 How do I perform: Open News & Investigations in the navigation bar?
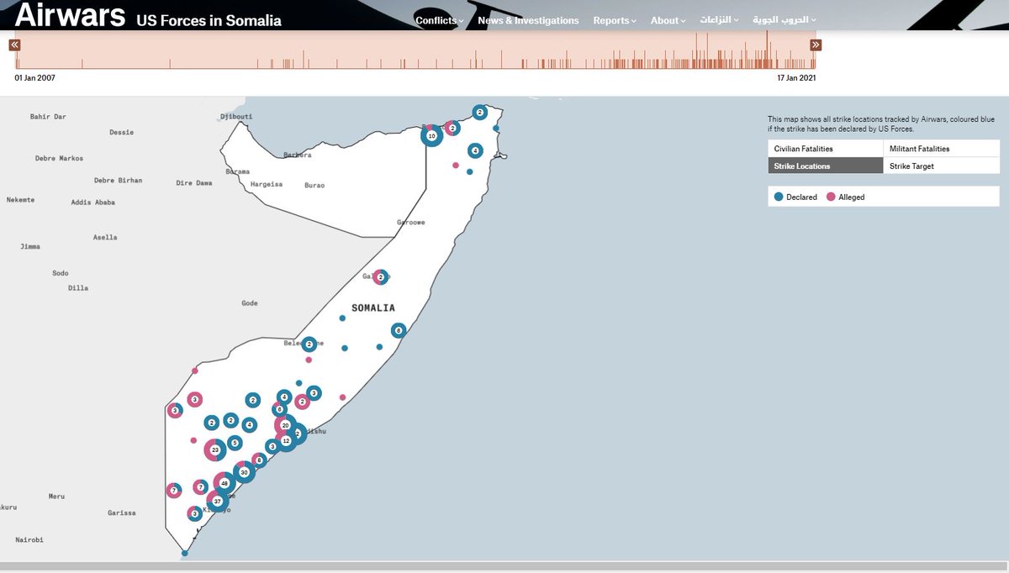527,20
